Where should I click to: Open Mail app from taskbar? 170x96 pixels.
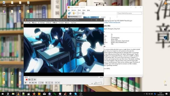pos(44,94)
